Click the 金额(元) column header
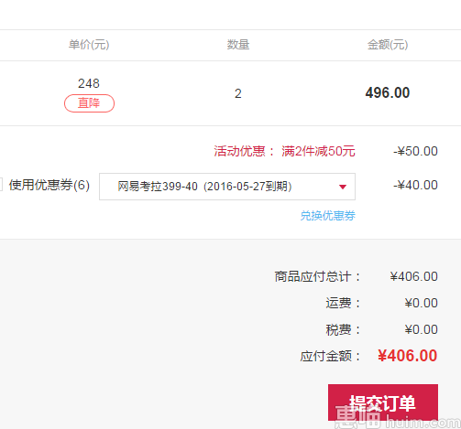461x429 pixels. 388,45
